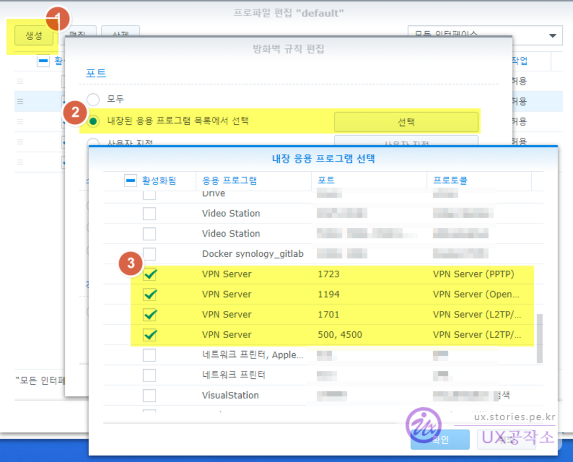The width and height of the screenshot is (573, 462).
Task: Uncheck VPN Server port 1723 checkbox
Action: tap(150, 274)
